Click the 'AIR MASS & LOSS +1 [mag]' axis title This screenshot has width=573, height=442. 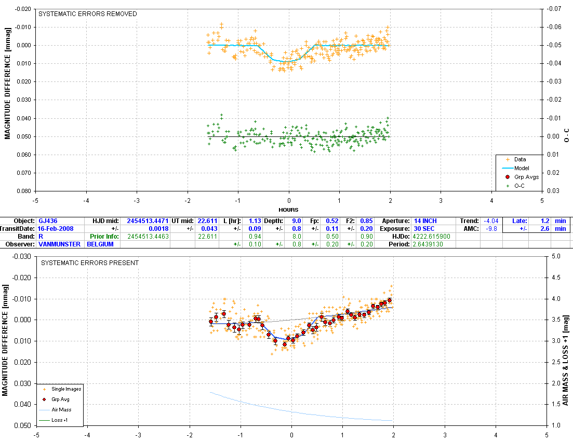pos(566,360)
